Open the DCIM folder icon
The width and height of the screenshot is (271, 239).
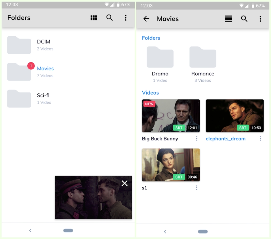click(x=19, y=45)
